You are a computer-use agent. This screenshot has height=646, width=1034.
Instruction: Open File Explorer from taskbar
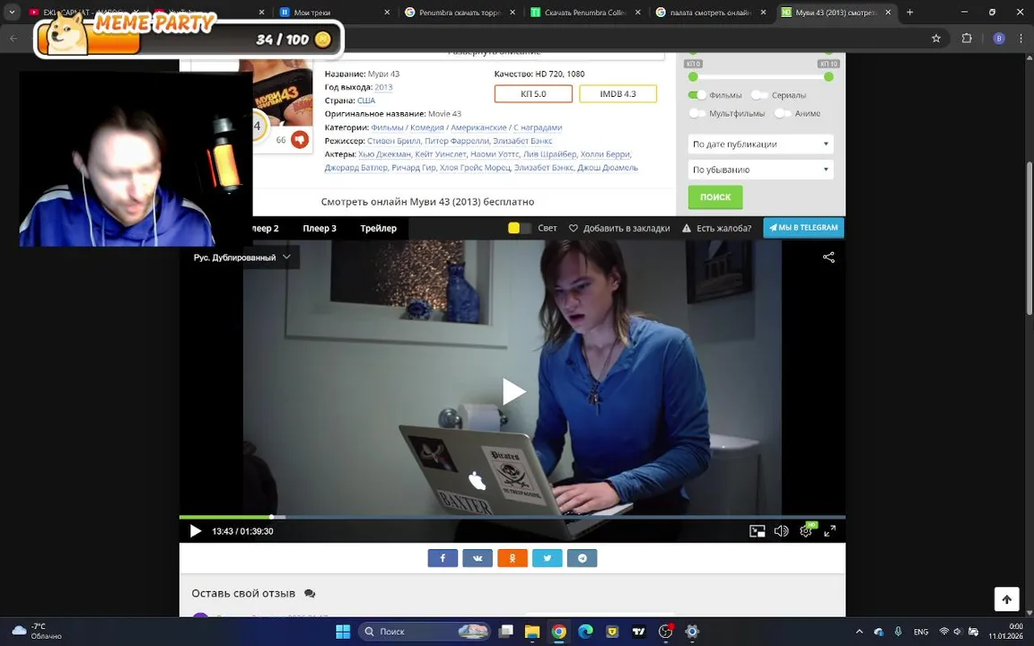(x=532, y=632)
